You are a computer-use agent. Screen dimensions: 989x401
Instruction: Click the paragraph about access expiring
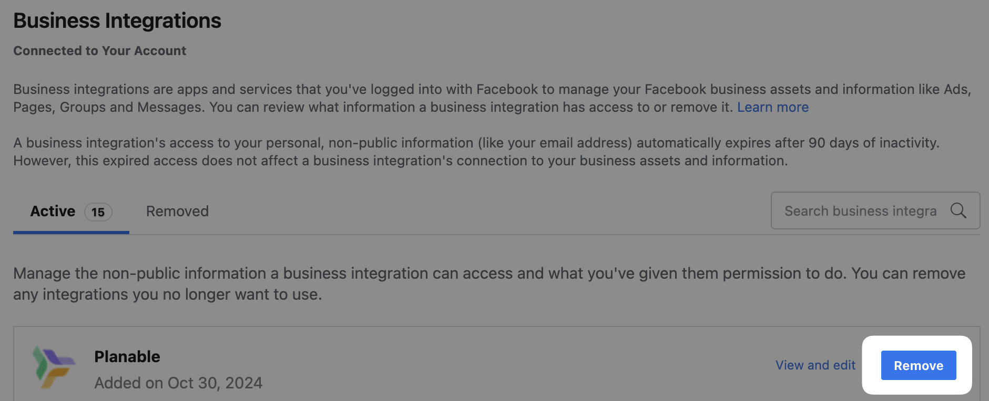[400, 152]
